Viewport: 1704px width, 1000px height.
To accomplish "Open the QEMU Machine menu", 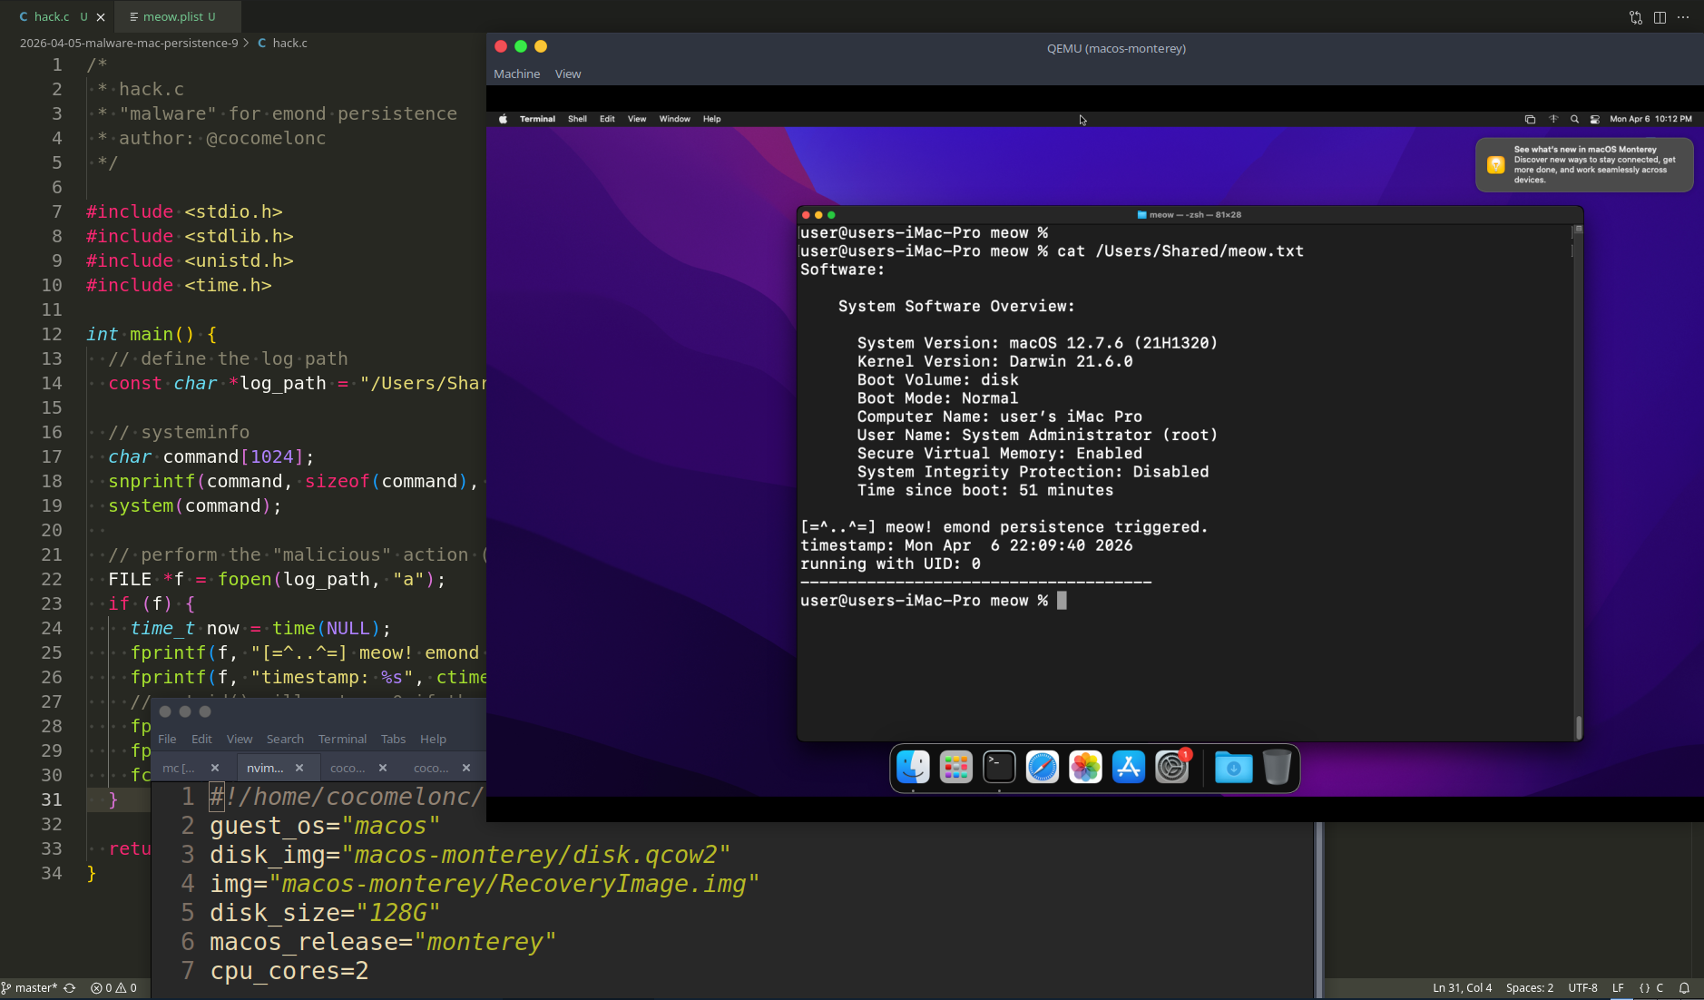I will click(x=516, y=74).
